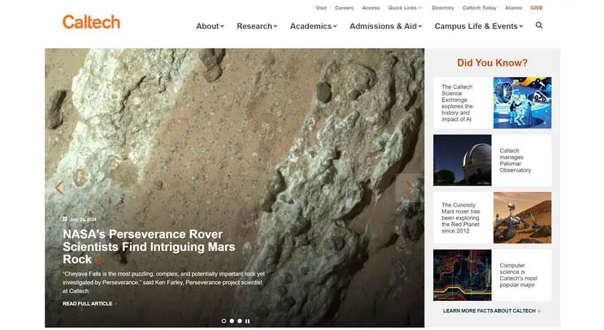The image size is (604, 330).
Task: Expand the About menu
Action: [209, 26]
